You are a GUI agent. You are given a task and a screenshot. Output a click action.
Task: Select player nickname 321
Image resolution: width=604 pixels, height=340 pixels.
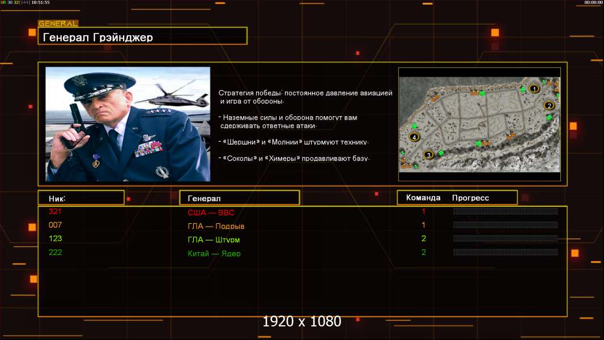coord(55,211)
